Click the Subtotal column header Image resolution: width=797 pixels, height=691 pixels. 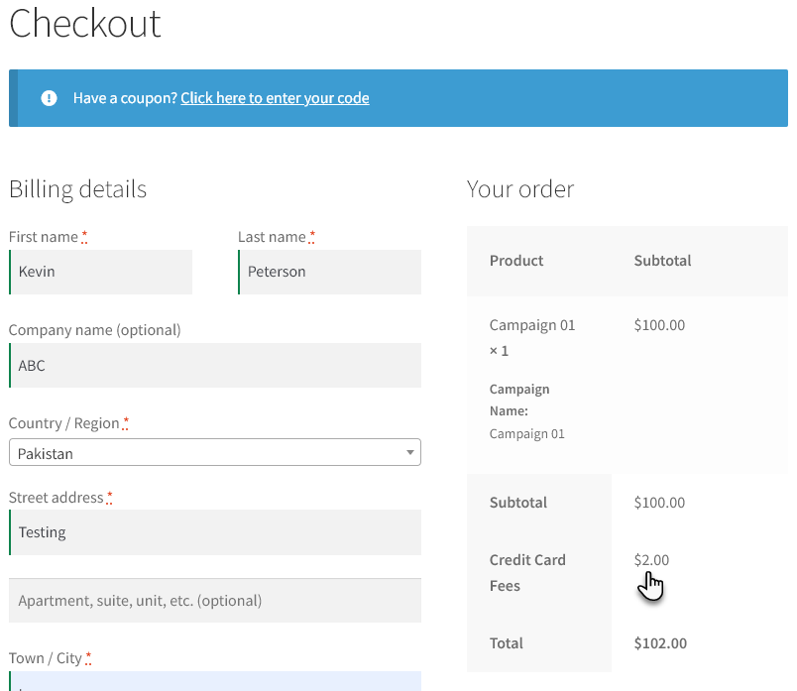[662, 261]
